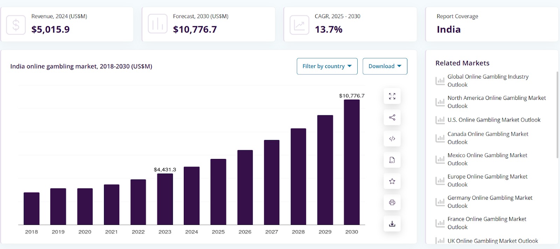Select the 2026 bar in the chart

click(x=245, y=187)
